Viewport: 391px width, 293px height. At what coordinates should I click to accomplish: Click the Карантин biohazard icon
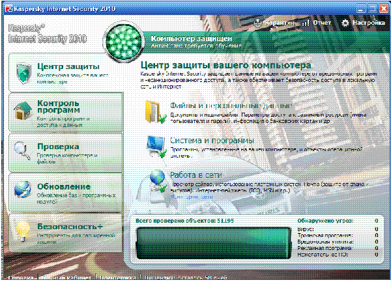coord(258,23)
